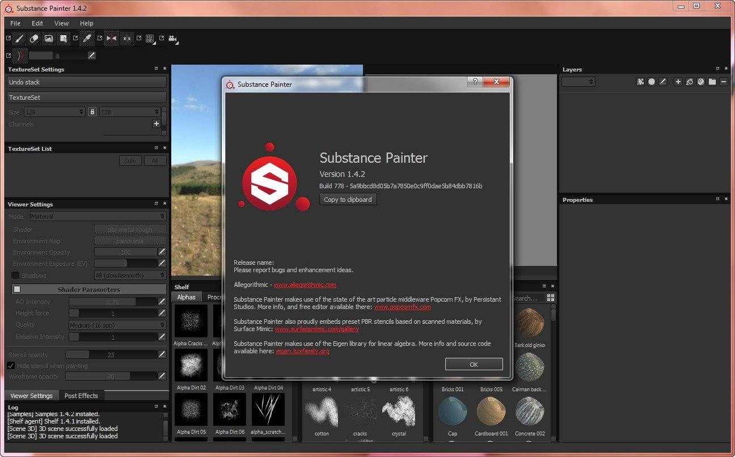This screenshot has width=735, height=457.
Task: Open the View menu
Action: pyautogui.click(x=61, y=23)
